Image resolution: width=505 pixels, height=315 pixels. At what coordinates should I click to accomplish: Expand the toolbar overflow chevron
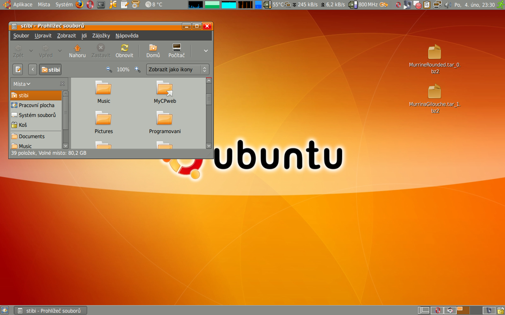206,51
